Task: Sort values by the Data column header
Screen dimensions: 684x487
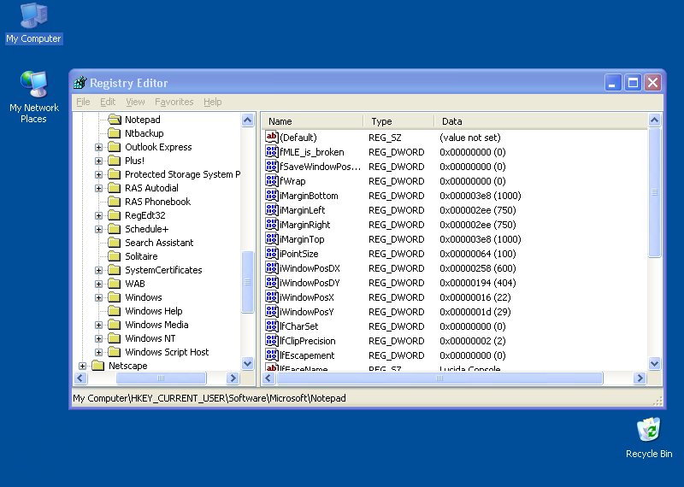Action: (x=541, y=121)
